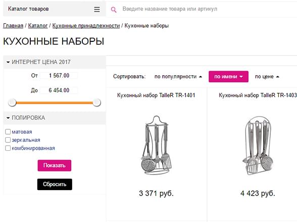Click the left price slider handle
Viewport: 297px width, 222px height.
click(x=12, y=103)
